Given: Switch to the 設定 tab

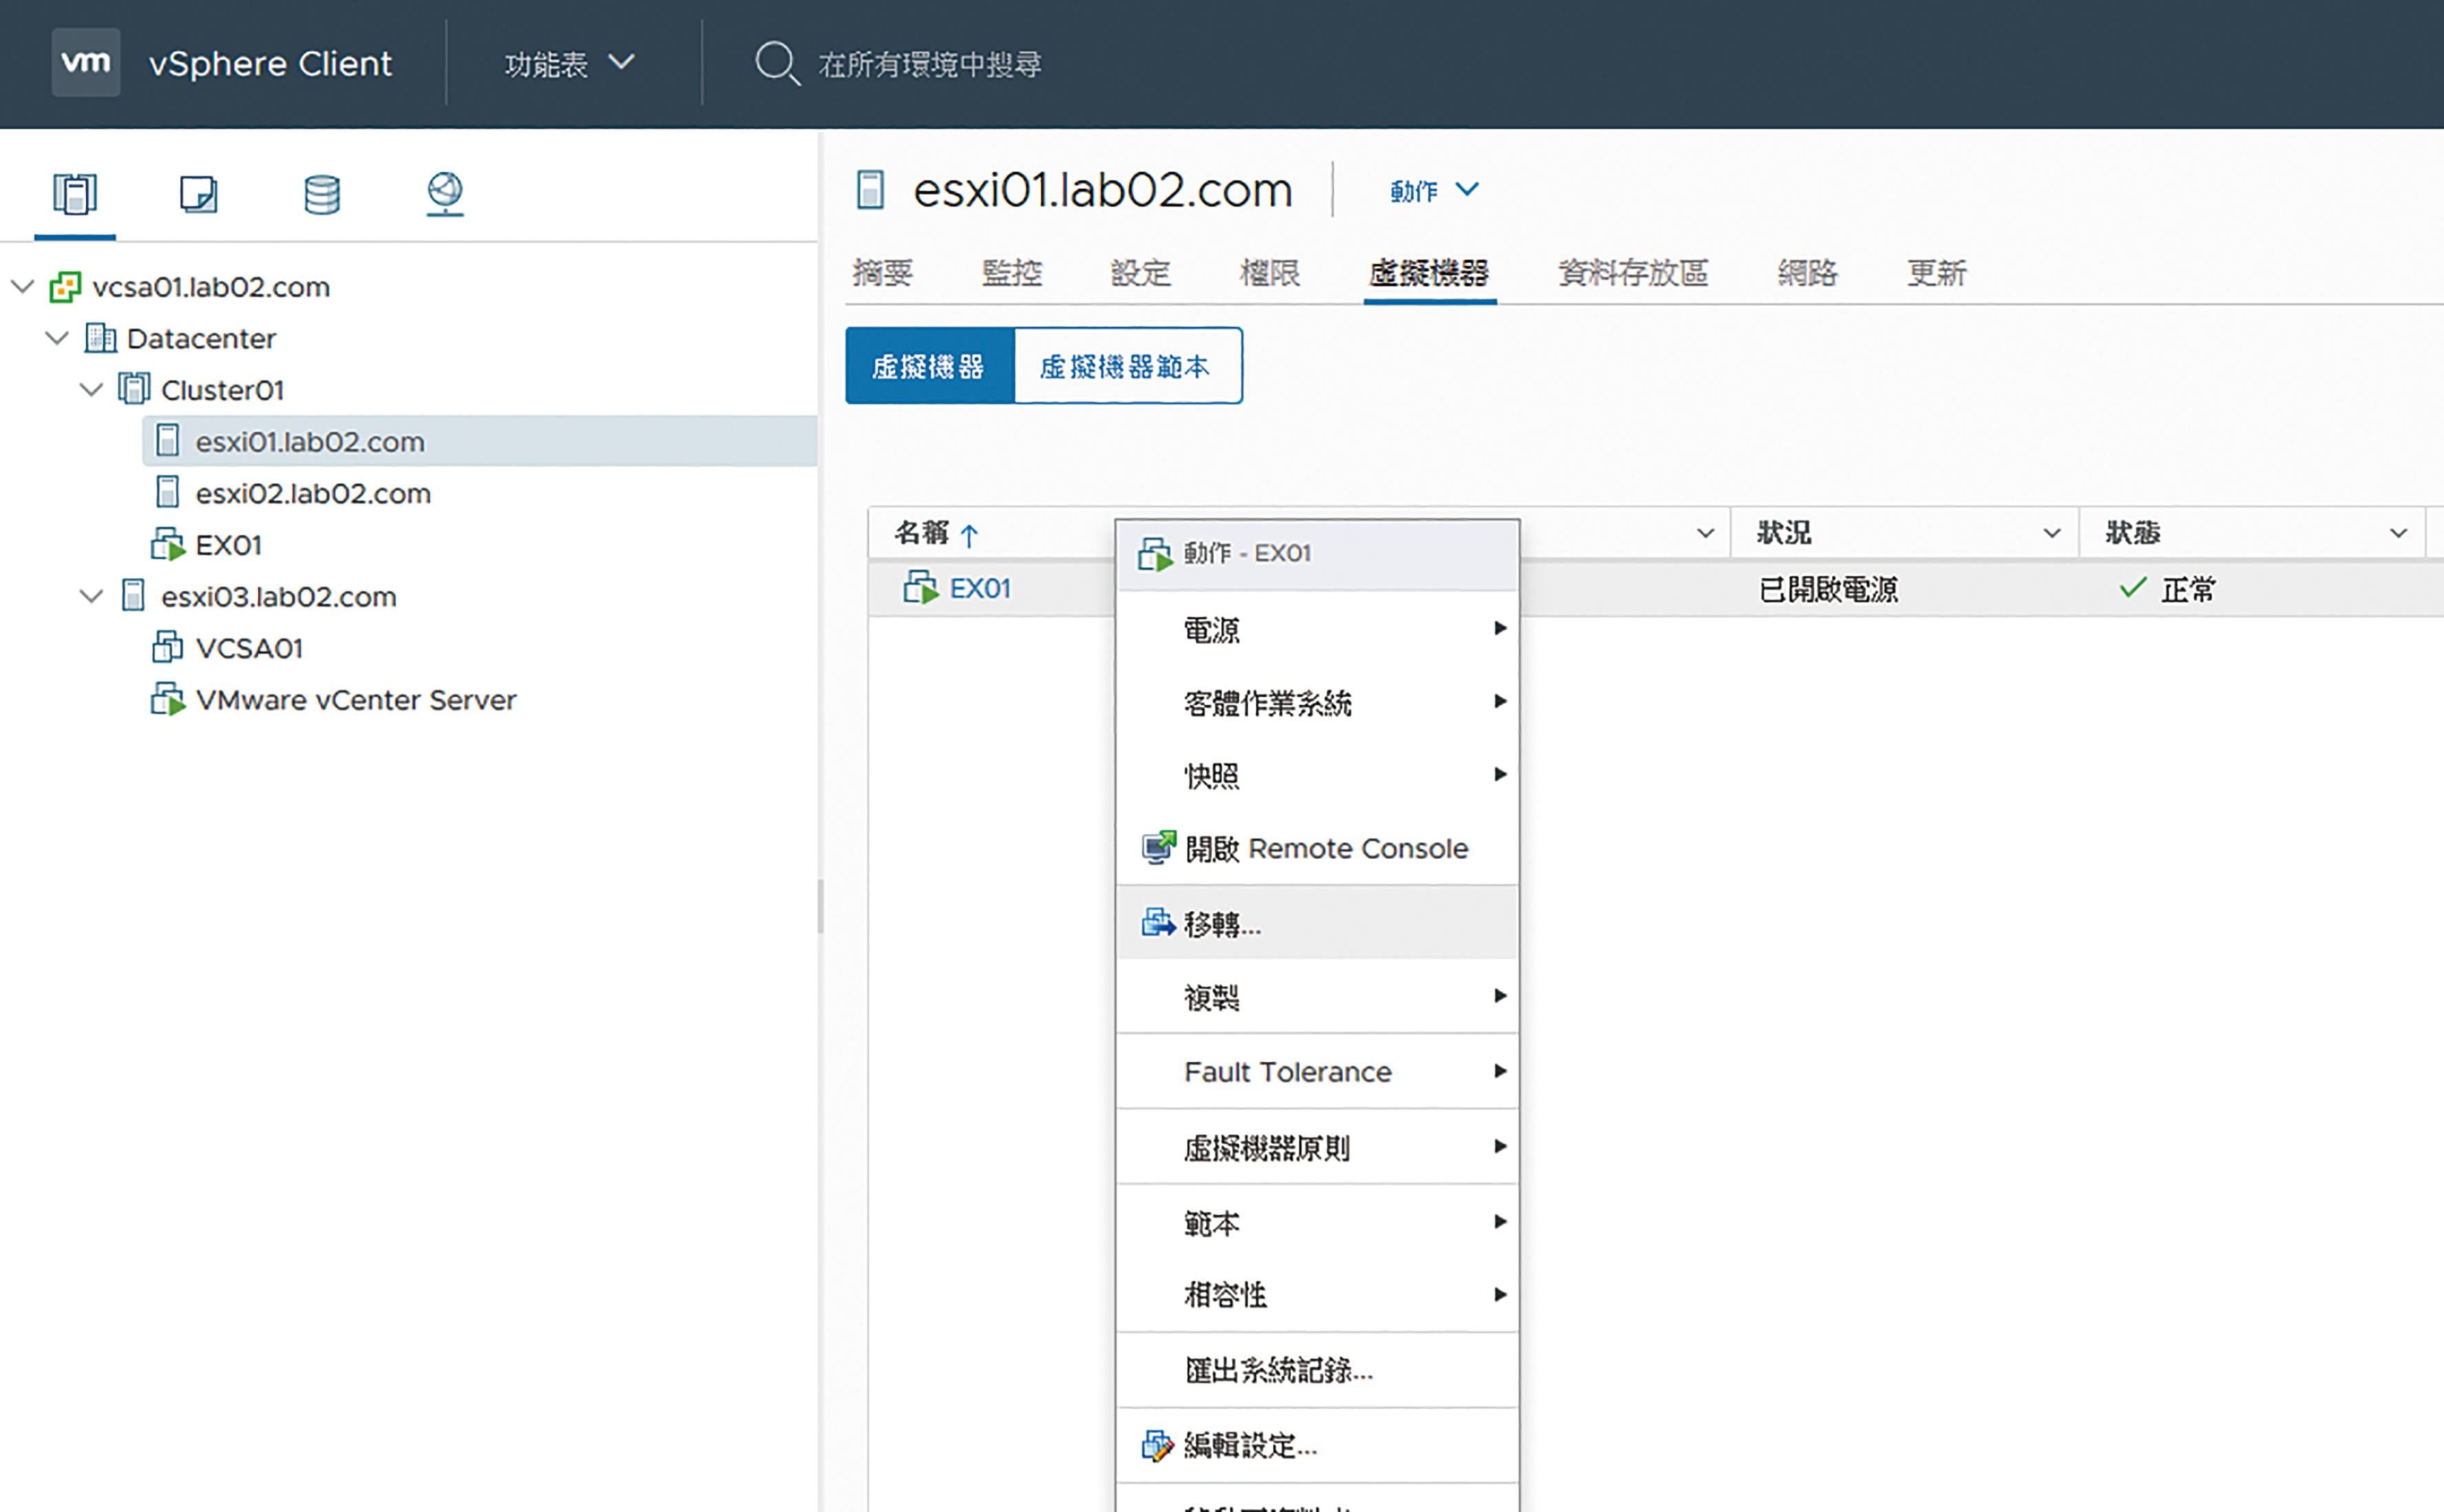Looking at the screenshot, I should point(1141,272).
